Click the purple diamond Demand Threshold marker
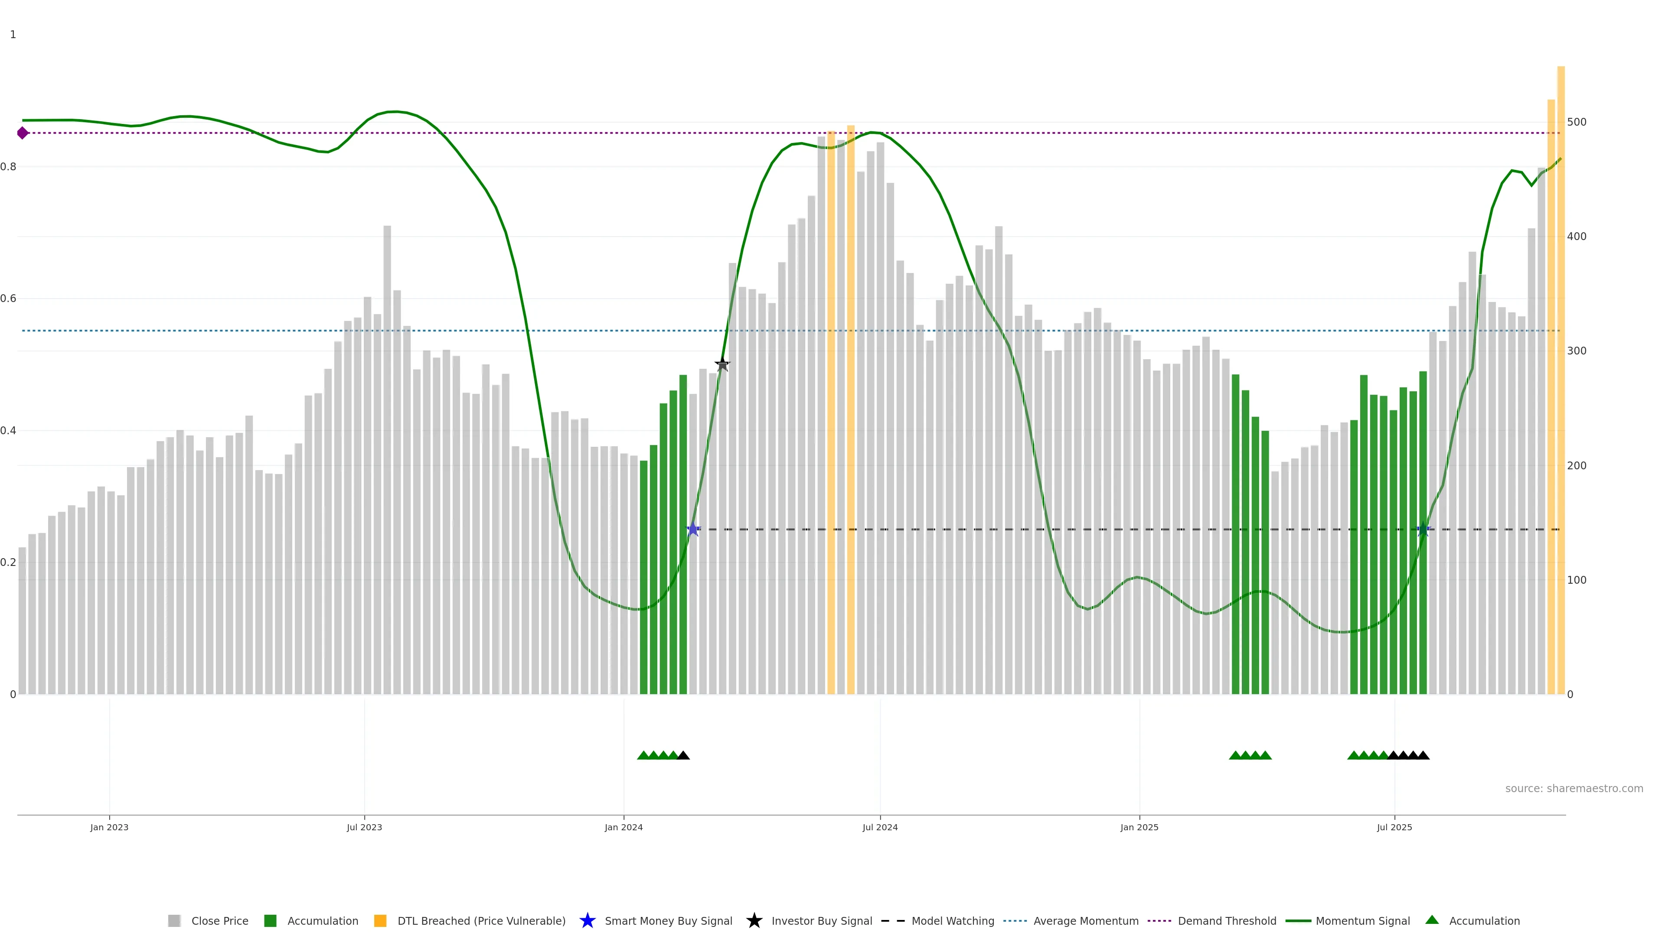 coord(23,133)
